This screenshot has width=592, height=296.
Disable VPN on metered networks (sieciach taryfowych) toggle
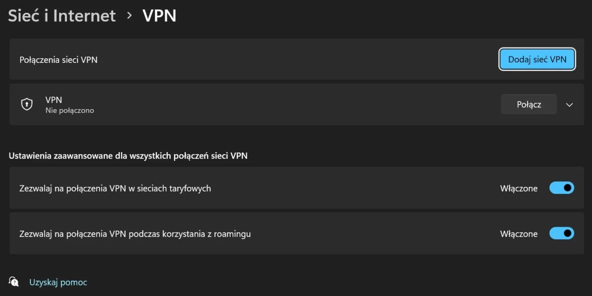pos(561,188)
